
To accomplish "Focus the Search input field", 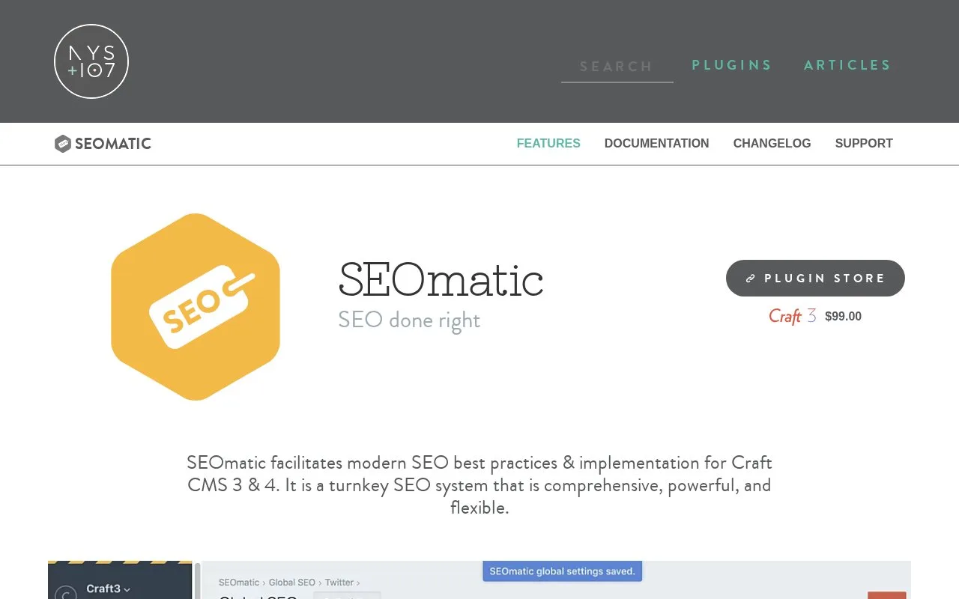I will [617, 67].
